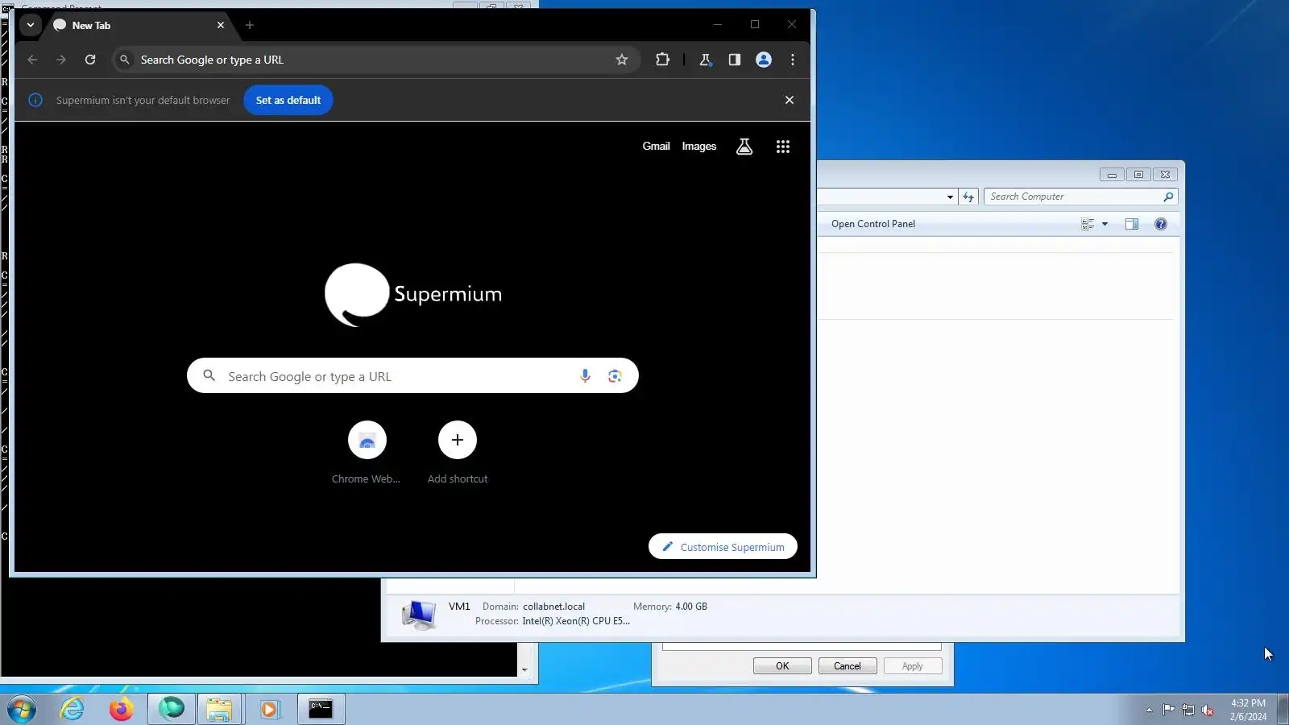
Task: Open the profile avatar menu
Action: tap(764, 60)
